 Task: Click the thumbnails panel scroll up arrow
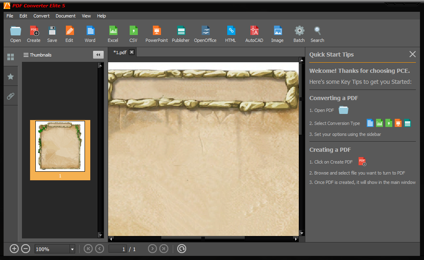tap(100, 66)
